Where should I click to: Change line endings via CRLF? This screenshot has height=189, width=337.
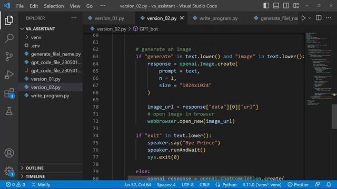pos(204,184)
